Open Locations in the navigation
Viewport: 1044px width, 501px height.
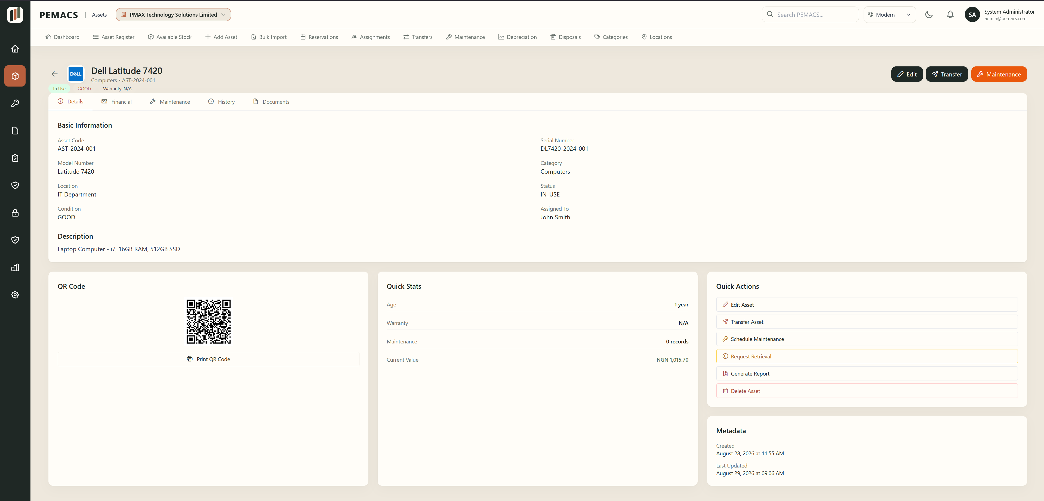pos(657,37)
